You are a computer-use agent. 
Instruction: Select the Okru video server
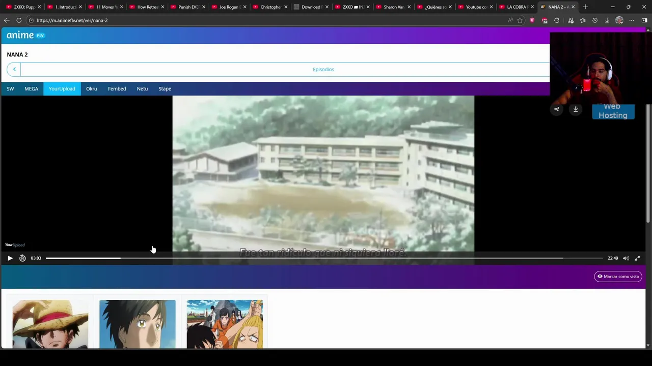tap(91, 89)
